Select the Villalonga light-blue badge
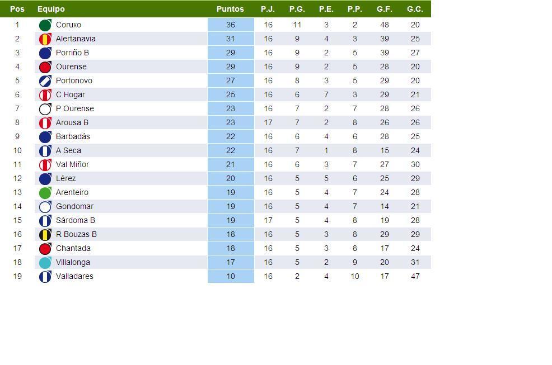 (45, 263)
